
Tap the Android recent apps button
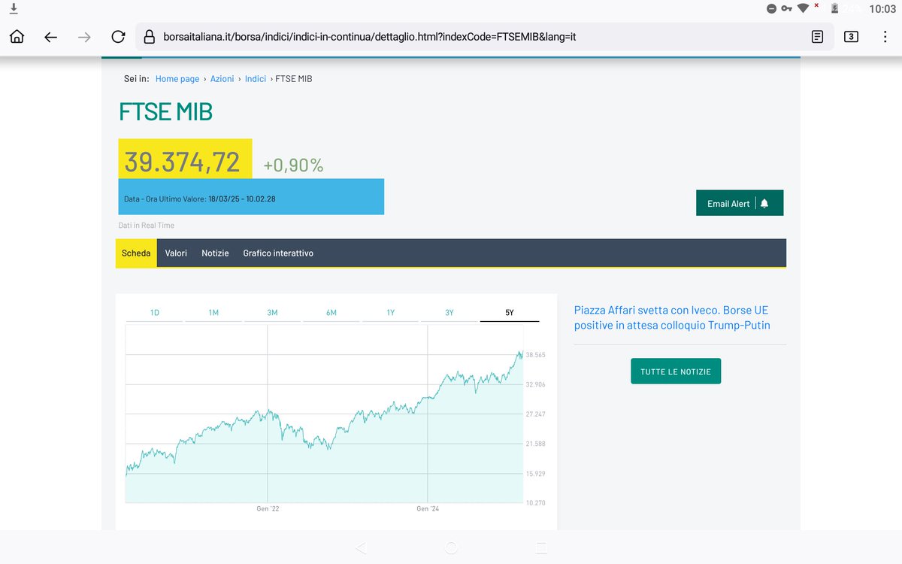541,547
